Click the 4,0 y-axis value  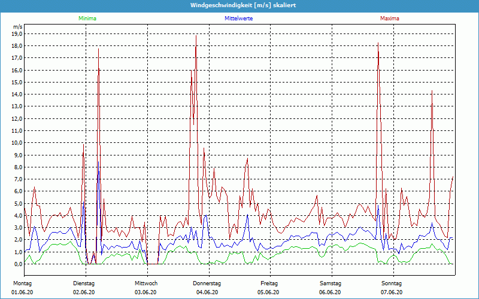point(18,216)
